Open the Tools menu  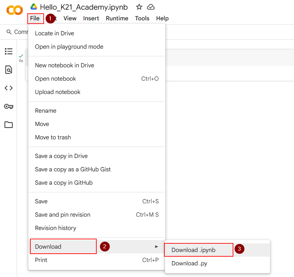(x=142, y=18)
